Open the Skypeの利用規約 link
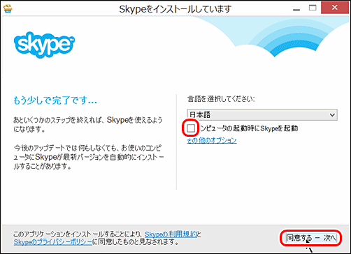Screen dimensions: 351x254 pos(171,234)
